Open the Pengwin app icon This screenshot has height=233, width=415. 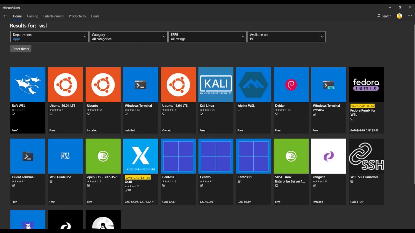pyautogui.click(x=329, y=156)
